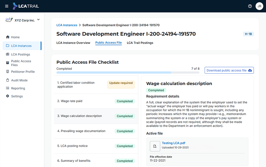Click the Update required status badge
Image resolution: width=266 pixels, height=167 pixels.
click(x=121, y=84)
